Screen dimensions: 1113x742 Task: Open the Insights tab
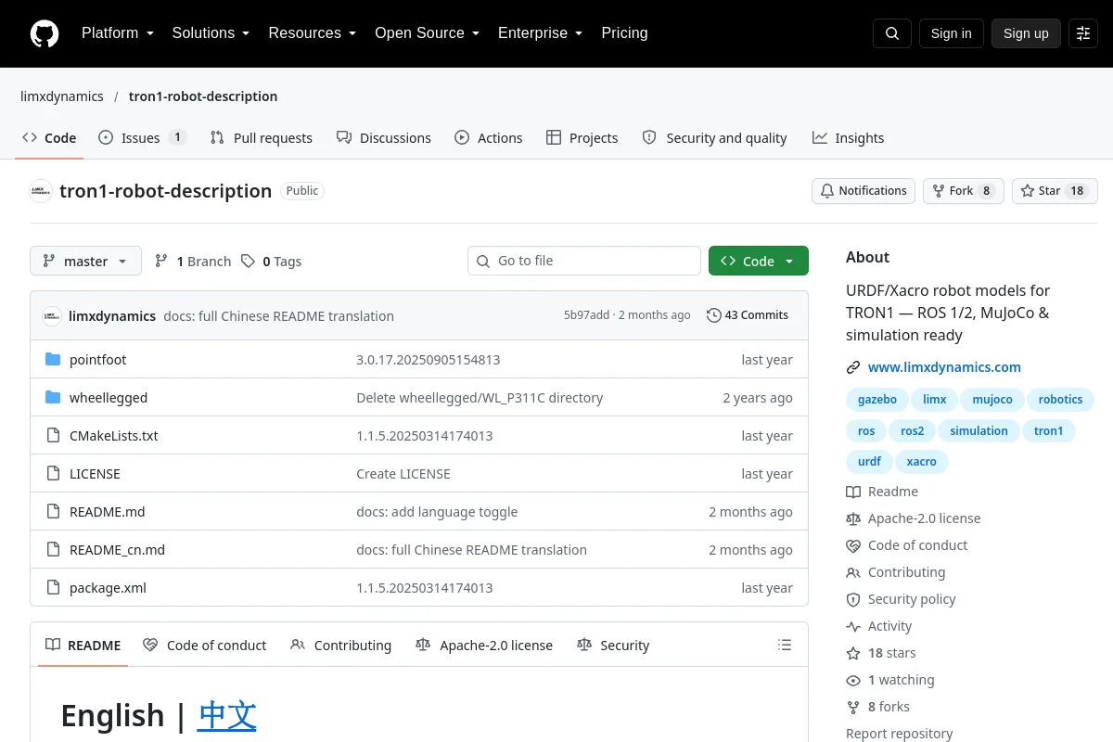click(x=849, y=138)
